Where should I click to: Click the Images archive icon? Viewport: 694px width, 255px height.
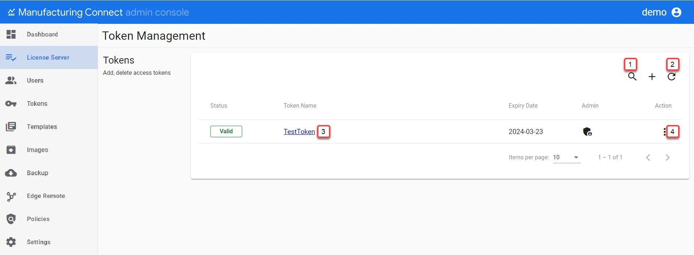(x=11, y=150)
